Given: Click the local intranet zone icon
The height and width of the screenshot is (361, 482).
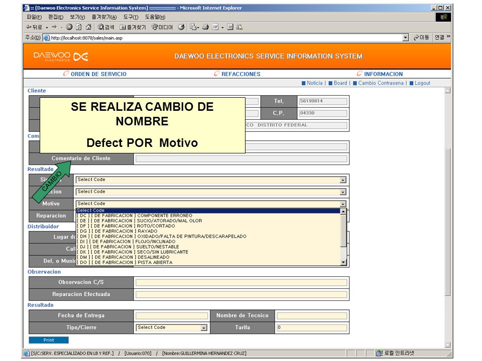Looking at the screenshot, I should click(380, 353).
